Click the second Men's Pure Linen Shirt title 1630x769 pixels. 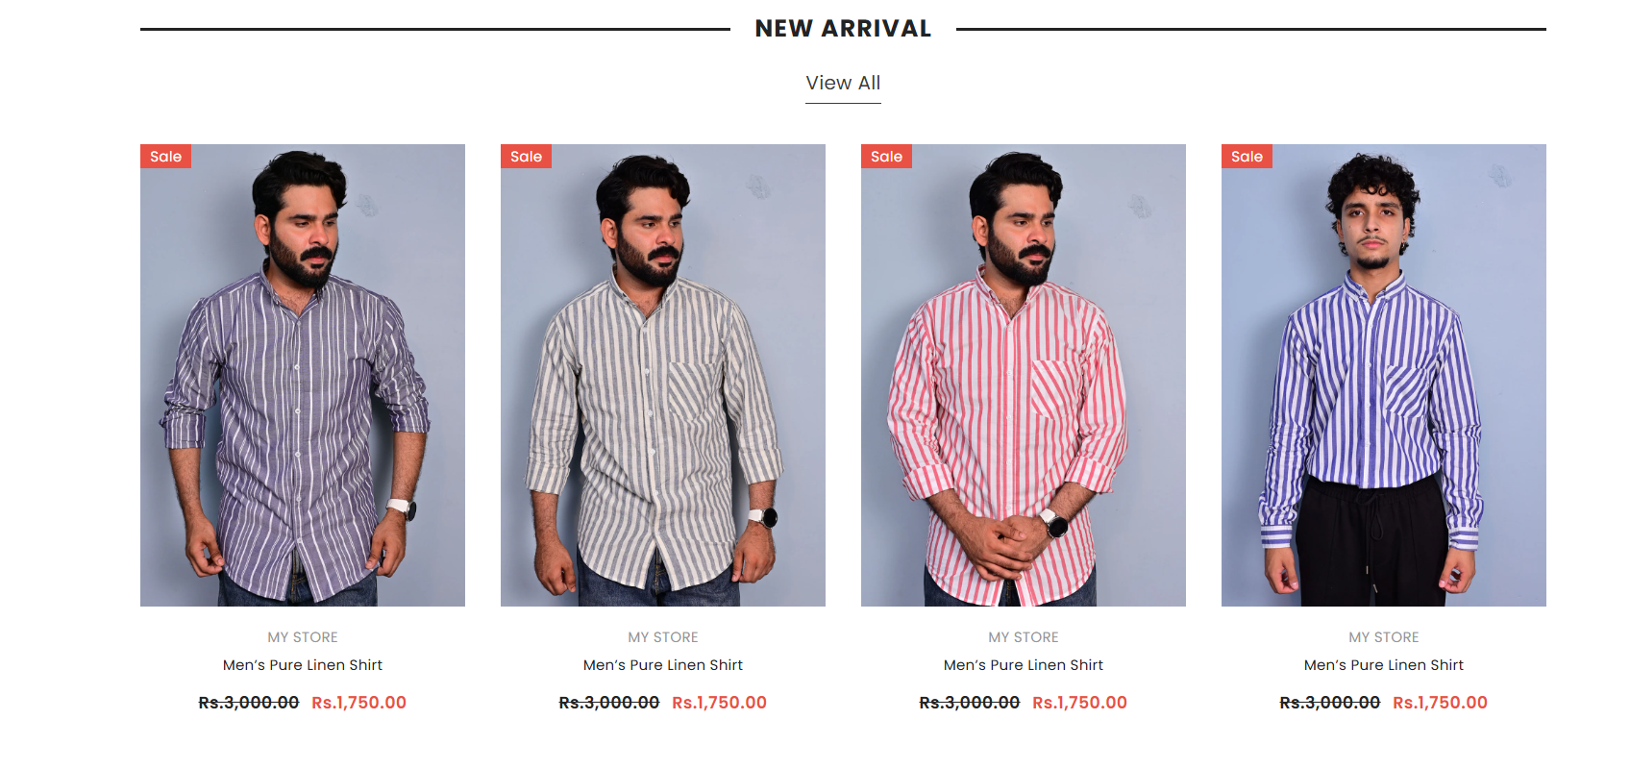(663, 665)
